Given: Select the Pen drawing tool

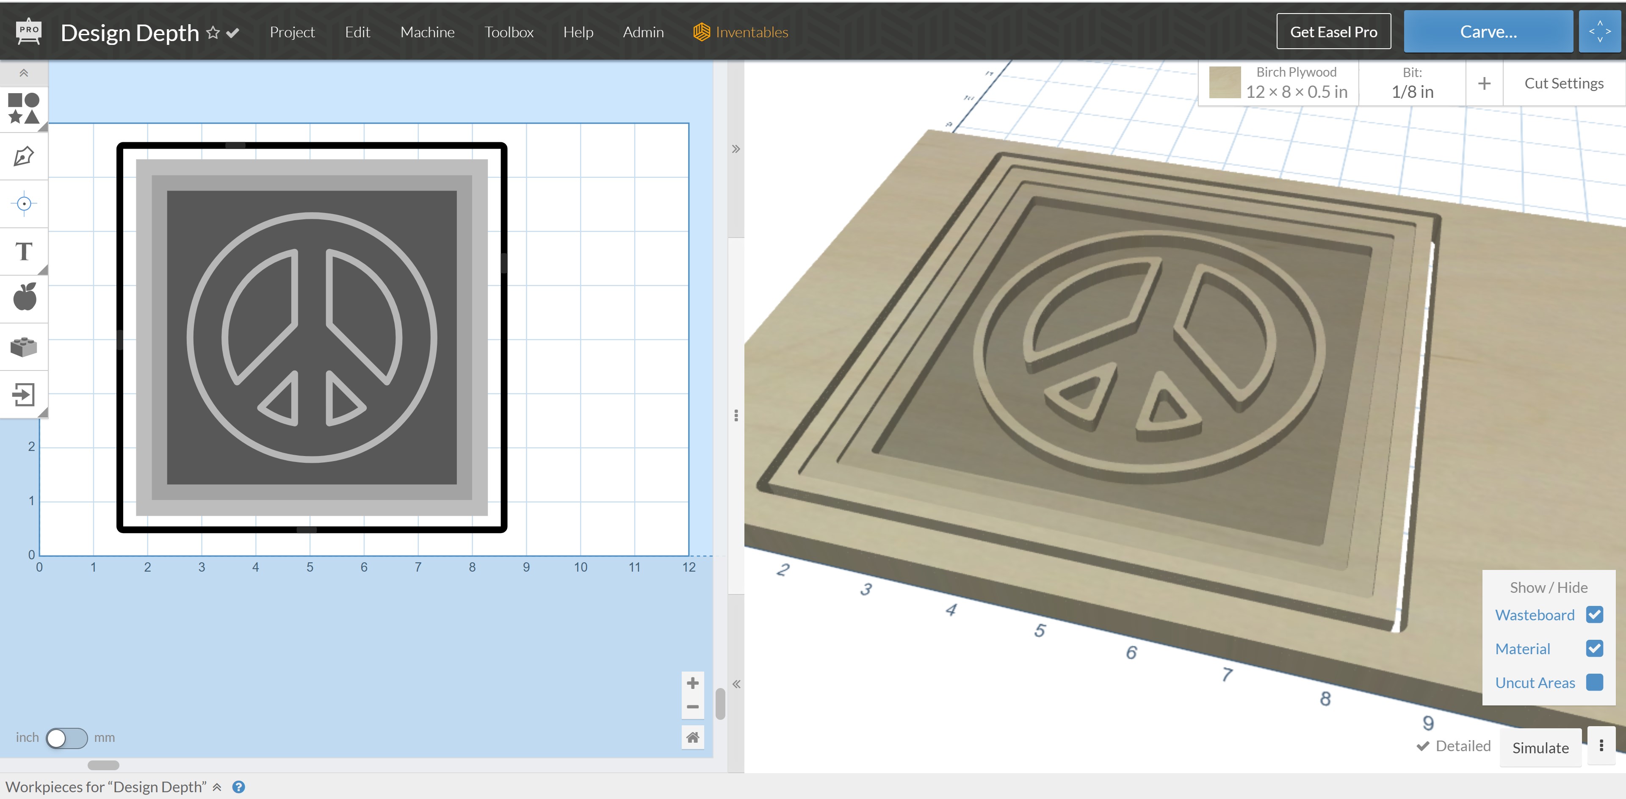Looking at the screenshot, I should pyautogui.click(x=24, y=156).
